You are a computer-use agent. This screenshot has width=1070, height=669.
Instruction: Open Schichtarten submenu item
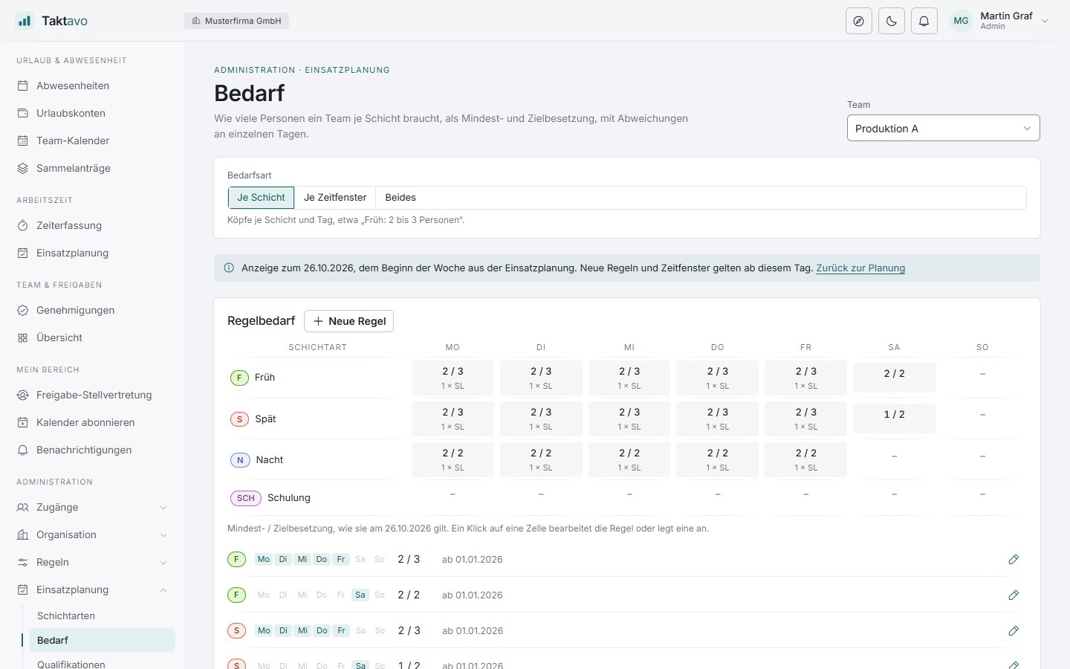tap(103, 615)
